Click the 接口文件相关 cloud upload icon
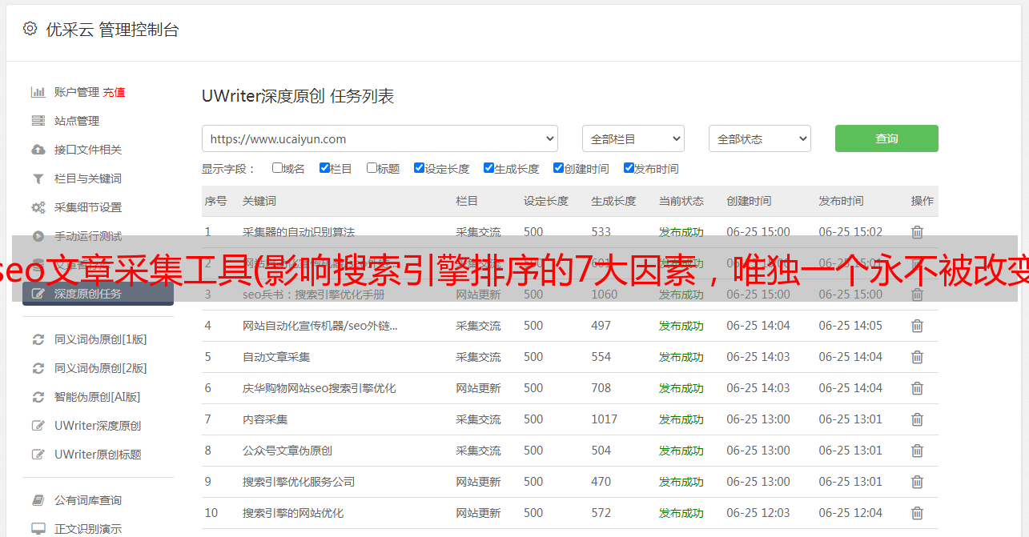1029x537 pixels. click(38, 150)
